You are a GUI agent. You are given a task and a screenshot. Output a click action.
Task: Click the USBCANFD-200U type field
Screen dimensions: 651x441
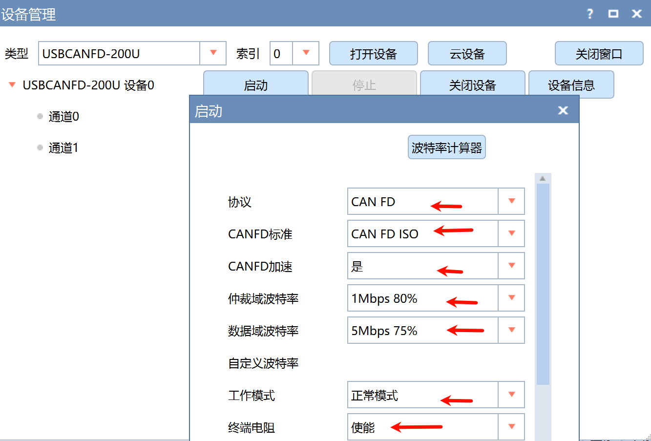click(119, 53)
